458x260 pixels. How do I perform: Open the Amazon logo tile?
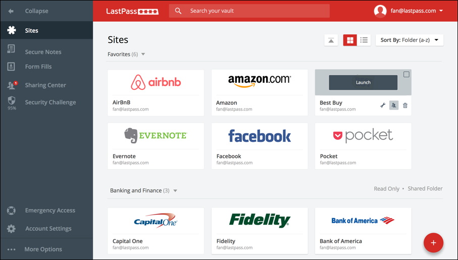point(260,82)
